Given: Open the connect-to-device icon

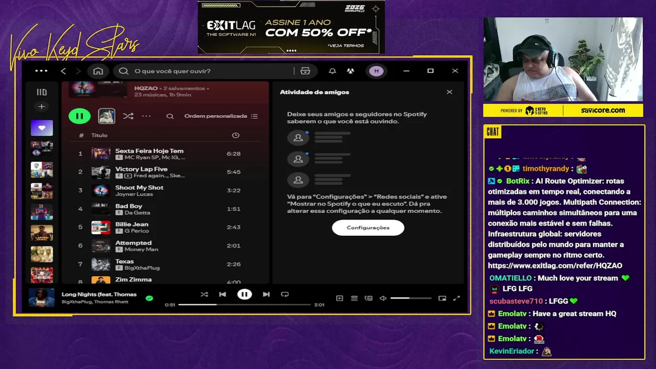Looking at the screenshot, I should click(368, 298).
